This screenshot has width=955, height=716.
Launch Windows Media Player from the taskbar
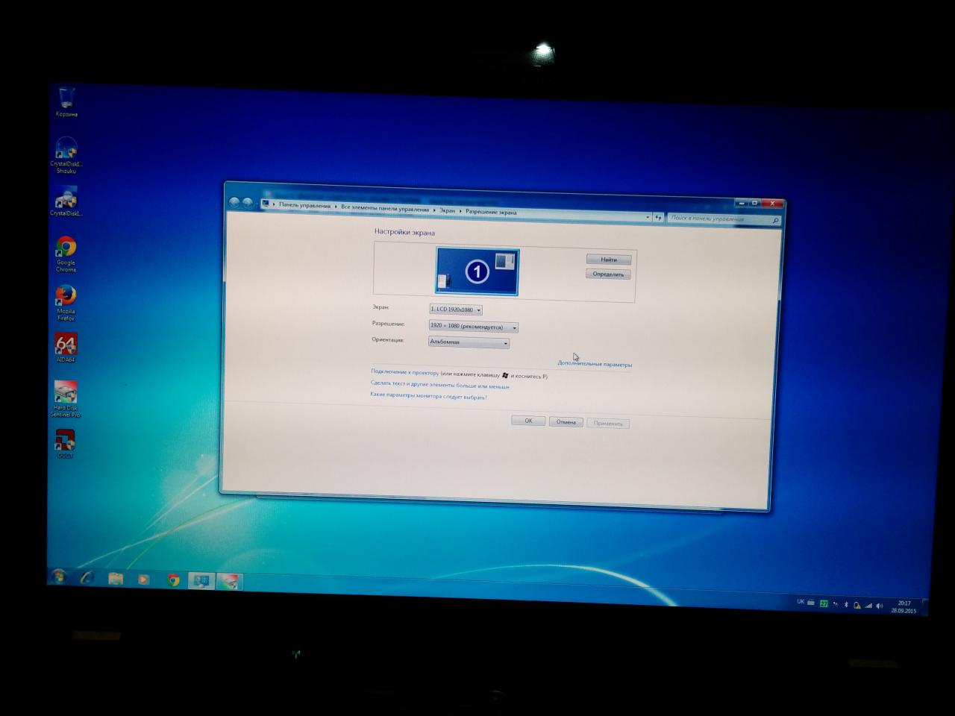(143, 580)
